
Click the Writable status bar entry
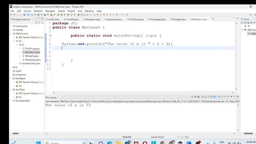(x=127, y=137)
